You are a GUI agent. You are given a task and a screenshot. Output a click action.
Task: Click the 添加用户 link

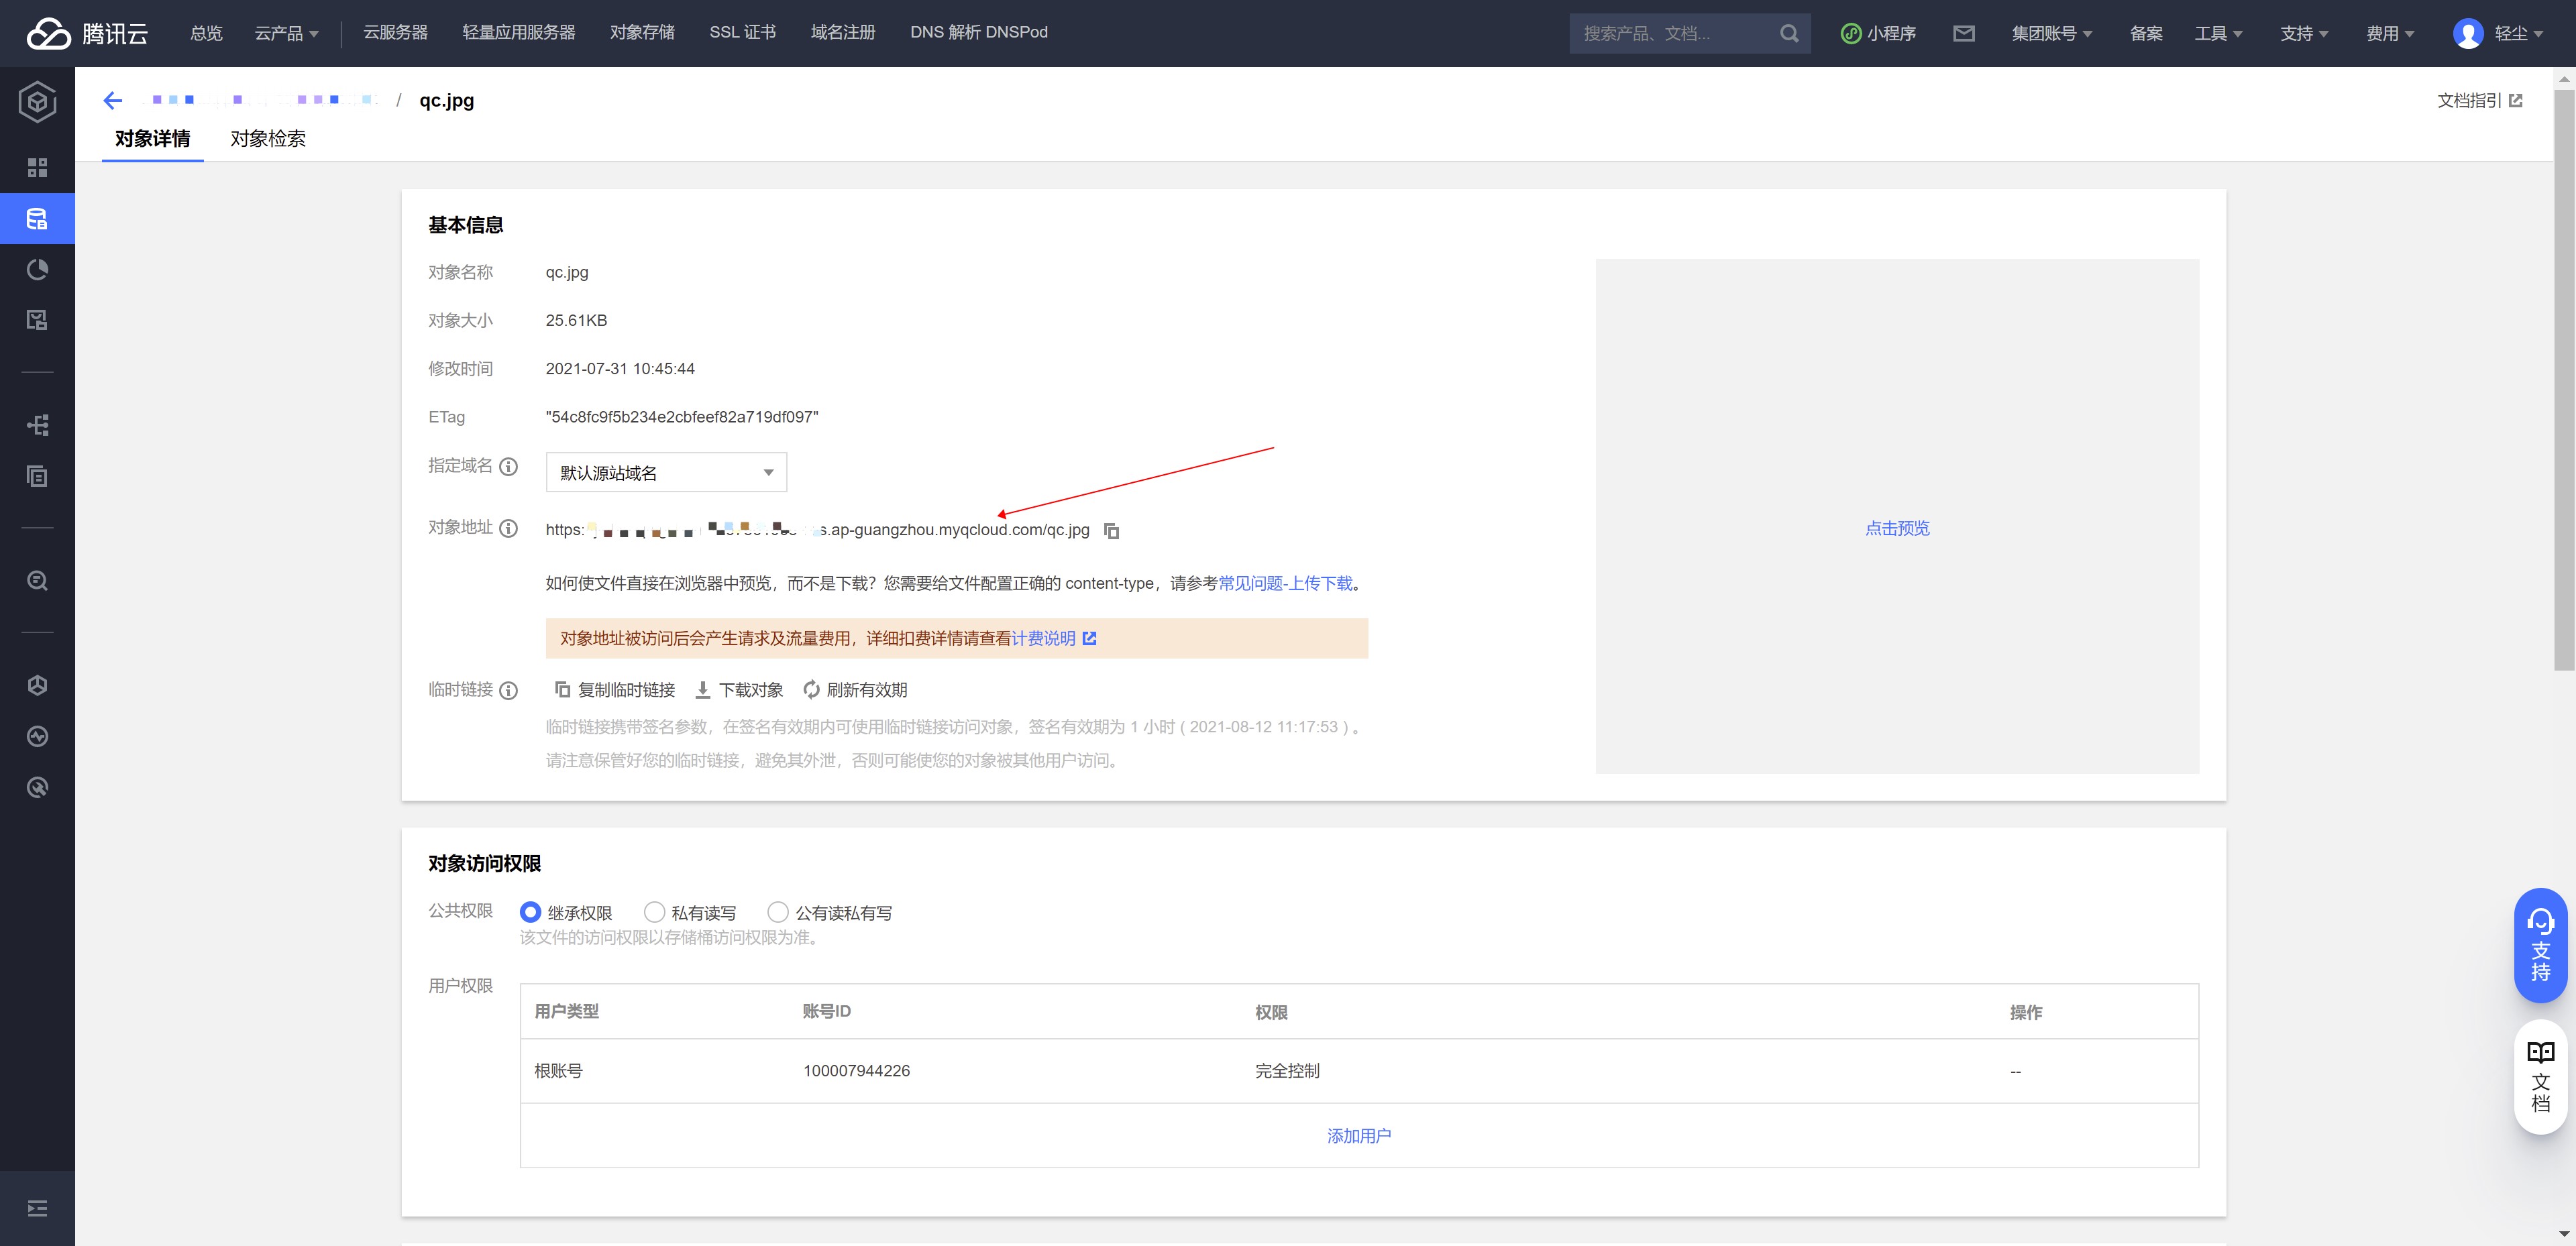1358,1136
